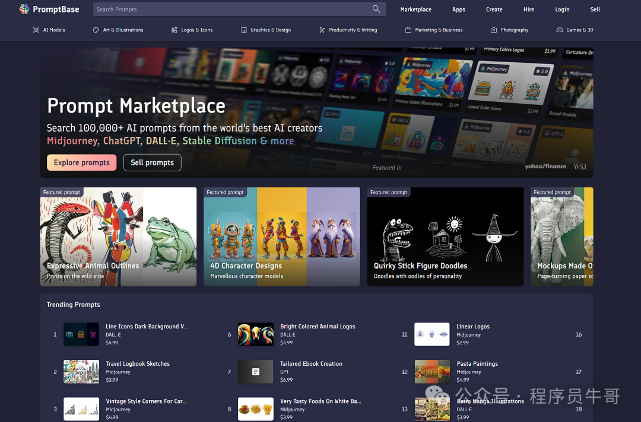Viewport: 641px width, 422px height.
Task: Click the Travel Logbook Sketches thumbnail
Action: (x=81, y=372)
